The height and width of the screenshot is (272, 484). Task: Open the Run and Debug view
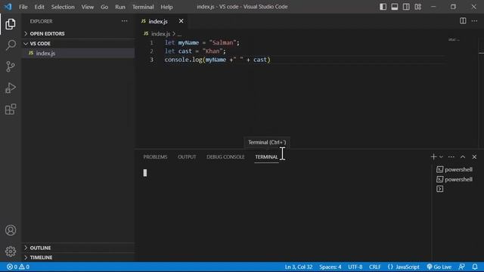[11, 88]
